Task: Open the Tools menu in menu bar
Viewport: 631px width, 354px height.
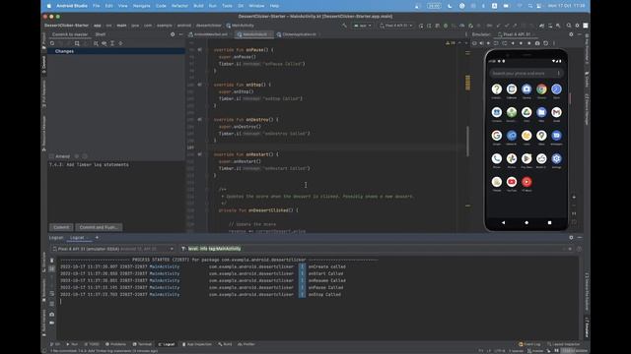Action: tap(228, 6)
